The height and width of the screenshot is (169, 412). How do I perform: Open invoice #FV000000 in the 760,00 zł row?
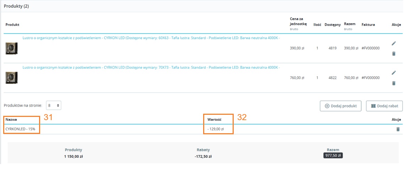(370, 78)
